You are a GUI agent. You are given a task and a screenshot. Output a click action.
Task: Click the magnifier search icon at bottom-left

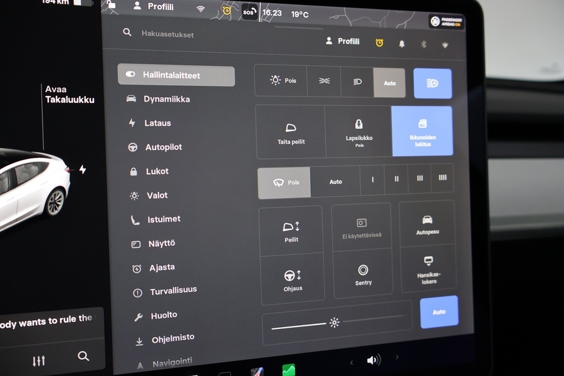(x=83, y=356)
